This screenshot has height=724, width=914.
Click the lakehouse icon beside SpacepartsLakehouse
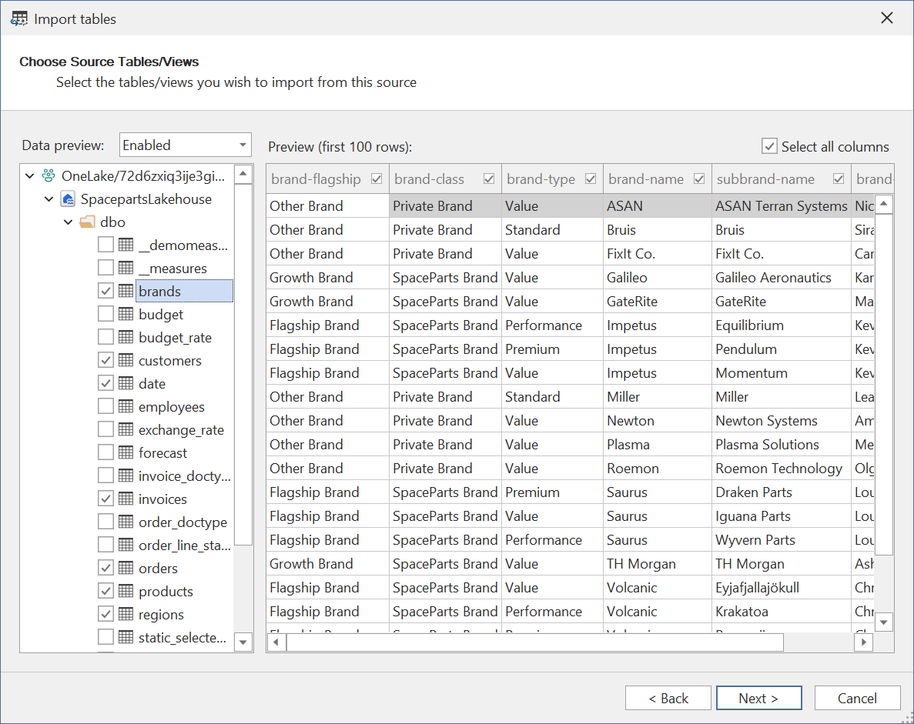(x=67, y=199)
